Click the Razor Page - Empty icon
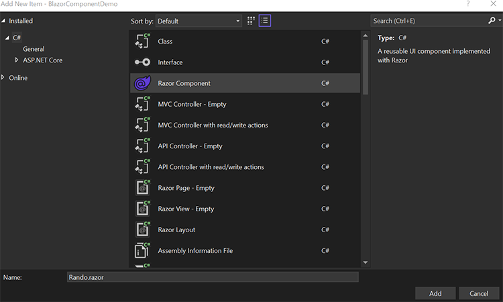Screen dimensions: 503x302 tap(142, 187)
